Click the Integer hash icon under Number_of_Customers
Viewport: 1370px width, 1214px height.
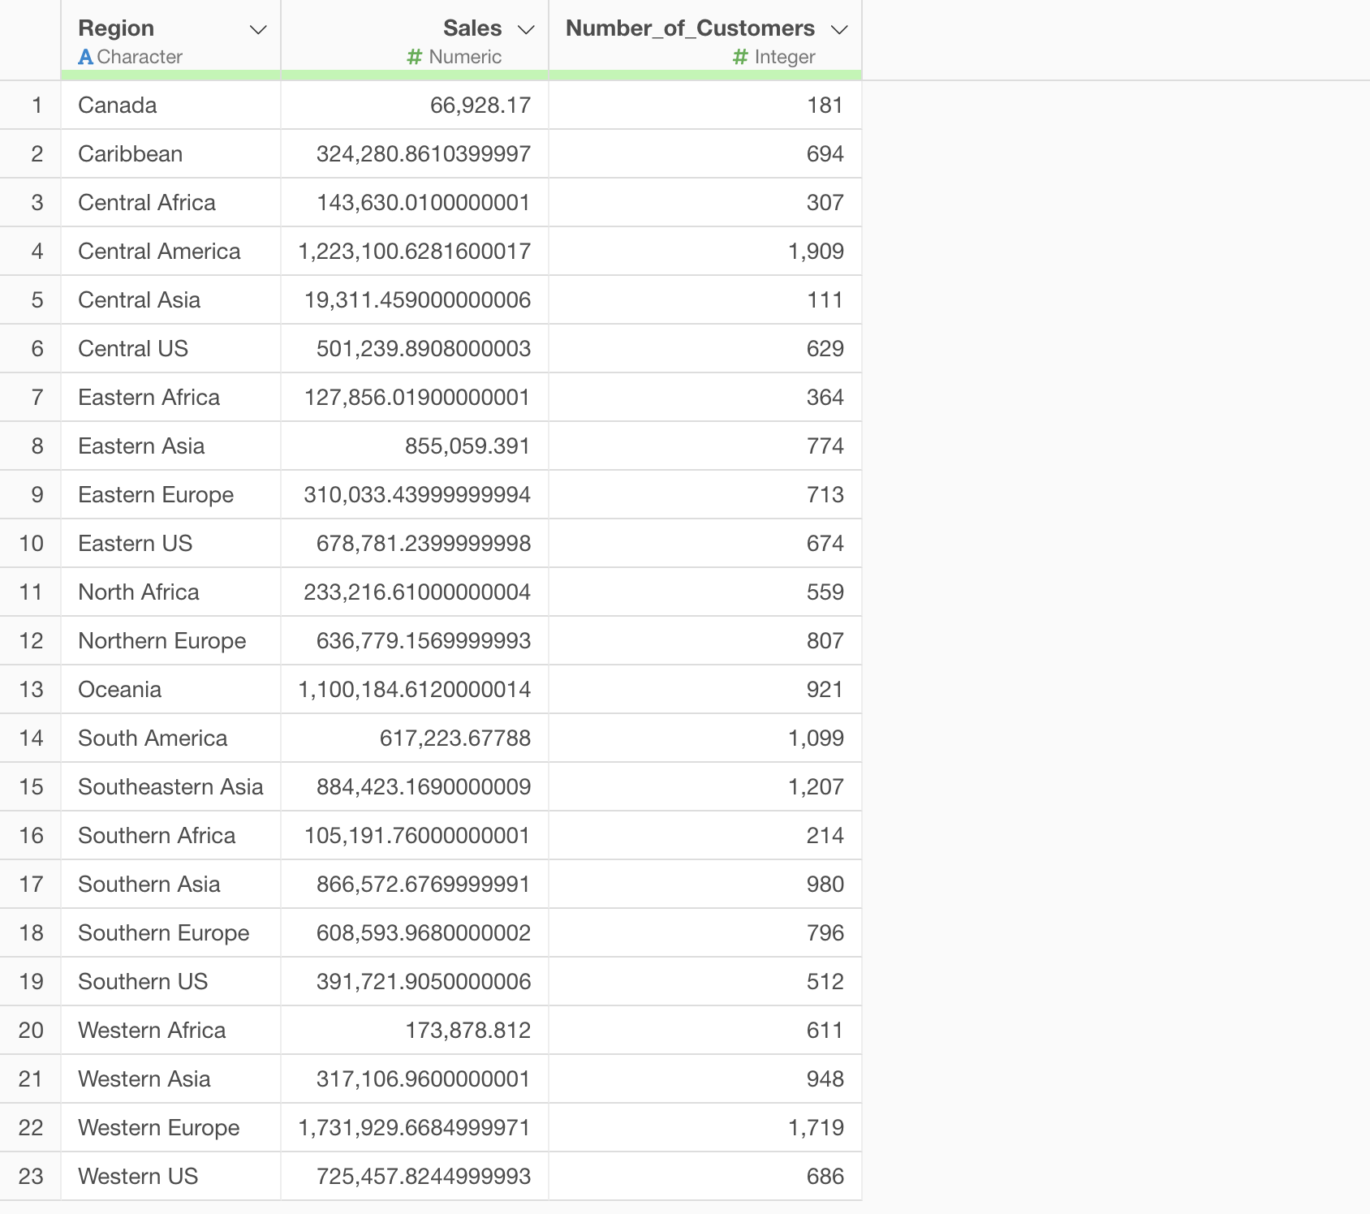(x=739, y=58)
